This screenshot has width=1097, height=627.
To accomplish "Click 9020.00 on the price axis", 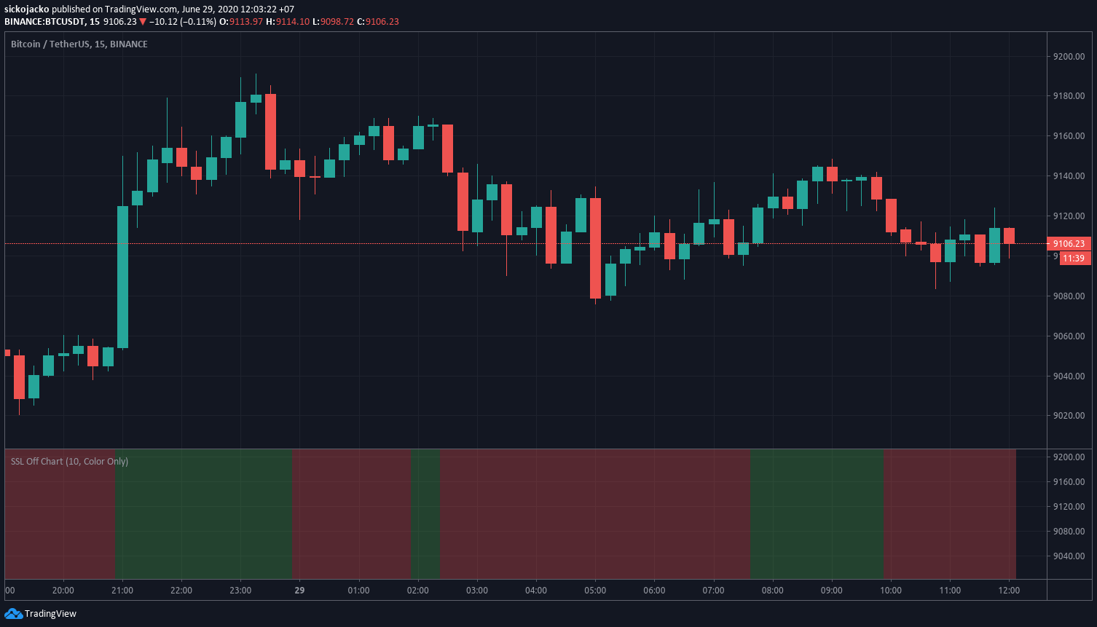I will tap(1069, 416).
